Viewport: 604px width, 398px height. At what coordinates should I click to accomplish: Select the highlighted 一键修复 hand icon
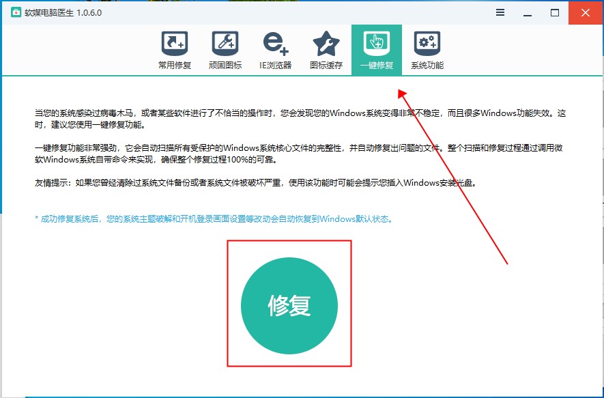377,43
